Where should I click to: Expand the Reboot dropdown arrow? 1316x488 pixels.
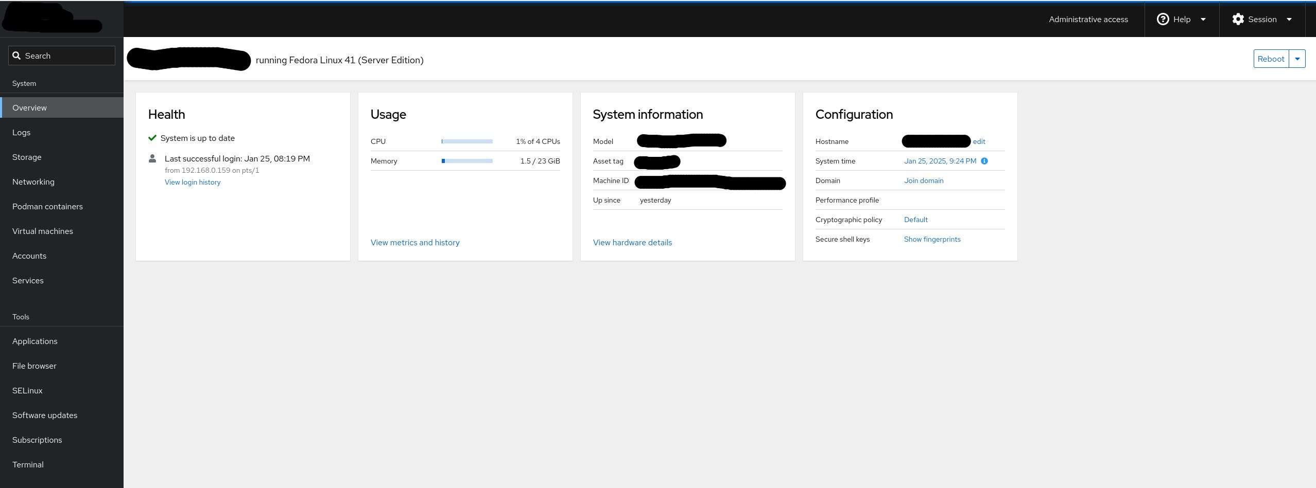point(1297,59)
